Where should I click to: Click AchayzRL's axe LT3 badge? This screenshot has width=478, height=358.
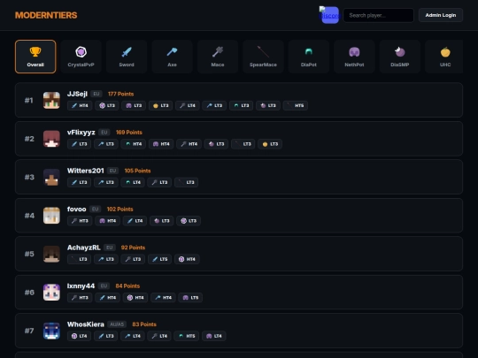[106, 259]
